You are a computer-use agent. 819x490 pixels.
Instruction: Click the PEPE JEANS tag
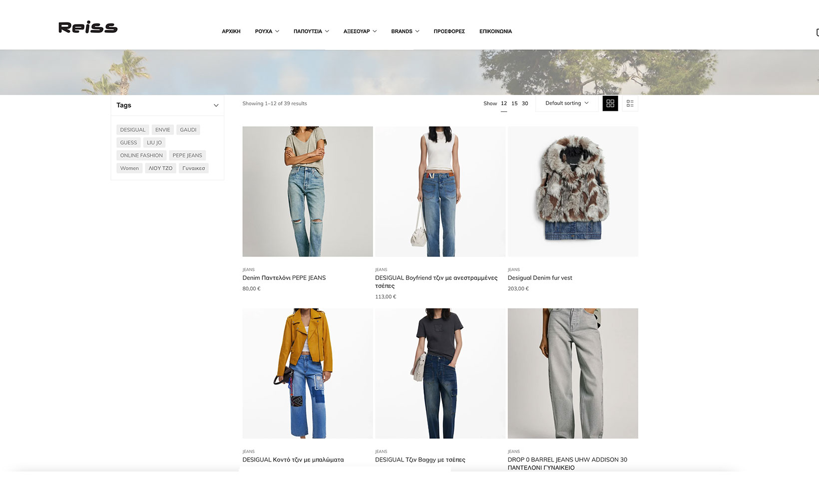tap(187, 155)
